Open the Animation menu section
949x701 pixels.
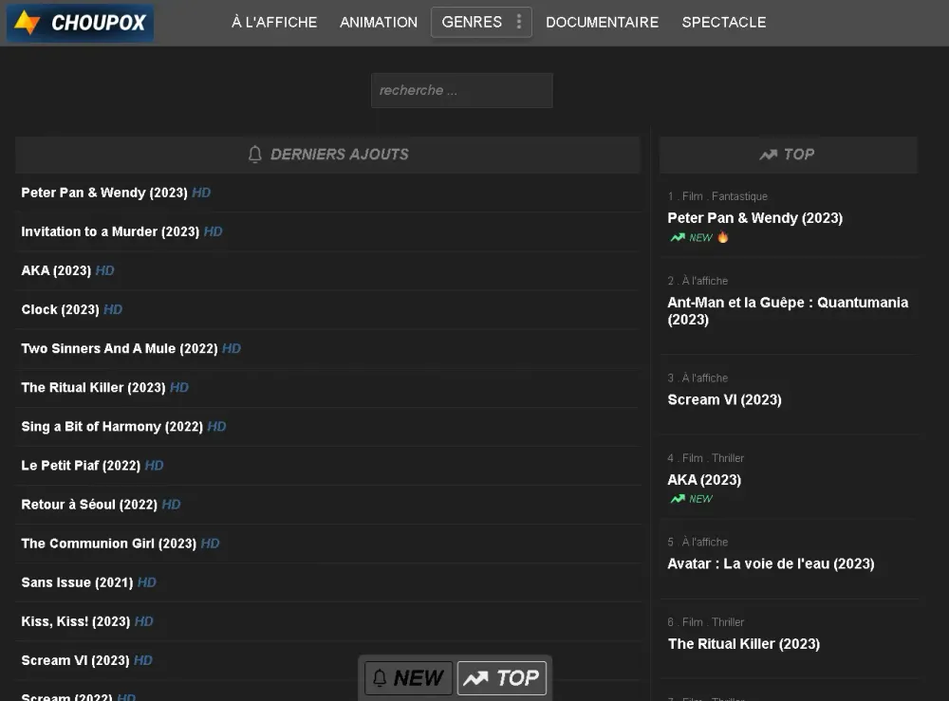[379, 23]
